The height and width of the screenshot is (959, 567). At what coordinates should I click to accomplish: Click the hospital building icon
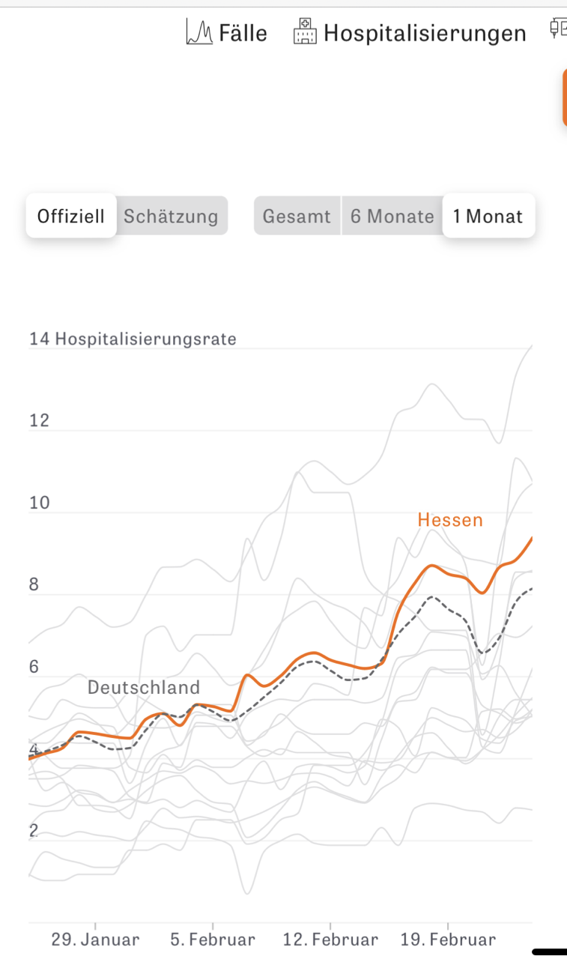tap(304, 32)
